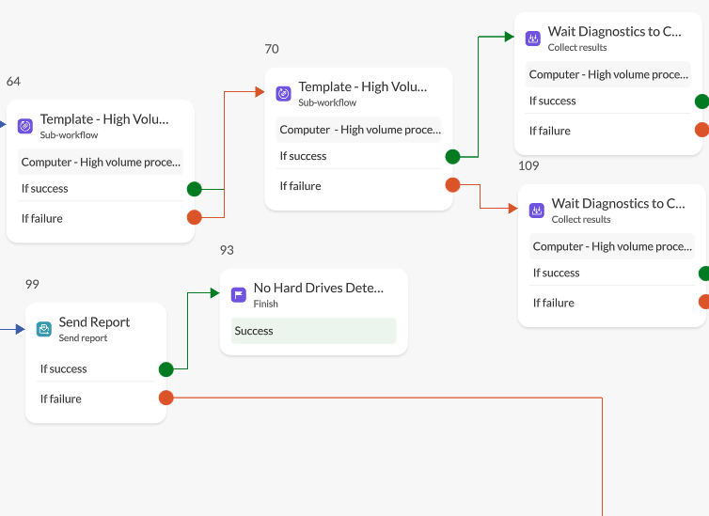The image size is (709, 516).
Task: Click the collect results icon on topmost Wait Diagnostics node
Action: (x=533, y=39)
